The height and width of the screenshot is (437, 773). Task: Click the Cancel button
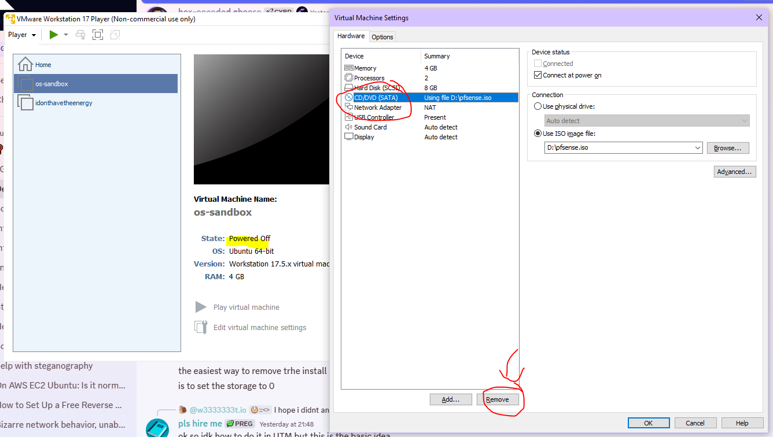695,423
